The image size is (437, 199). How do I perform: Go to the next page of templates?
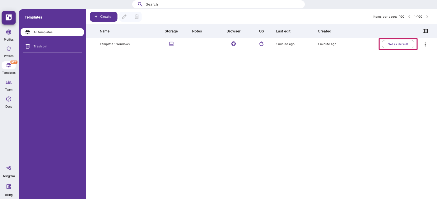coord(427,17)
